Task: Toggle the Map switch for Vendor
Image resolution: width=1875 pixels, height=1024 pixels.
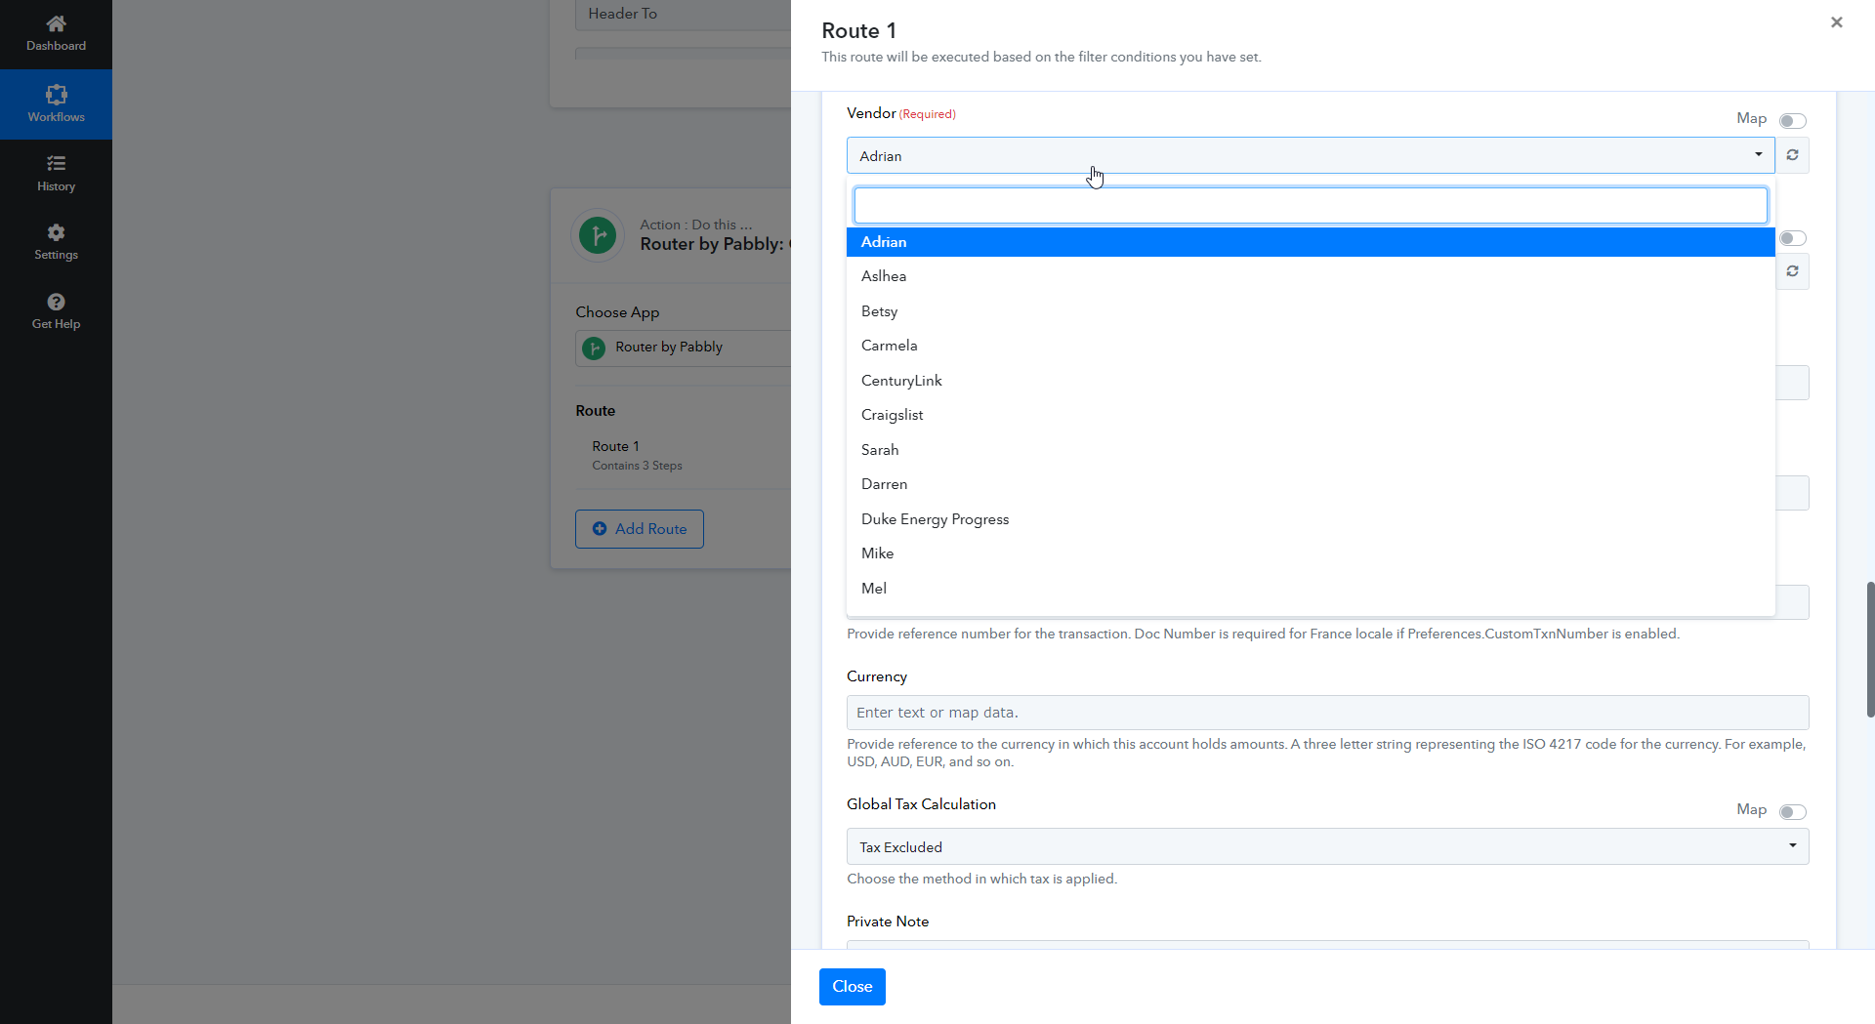Action: tap(1792, 121)
